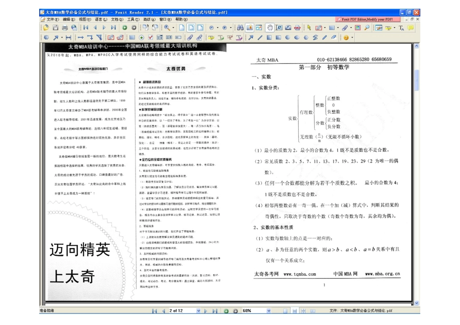Go to first page using the top toolbar
This screenshot has width=460, height=325.
click(86, 28)
